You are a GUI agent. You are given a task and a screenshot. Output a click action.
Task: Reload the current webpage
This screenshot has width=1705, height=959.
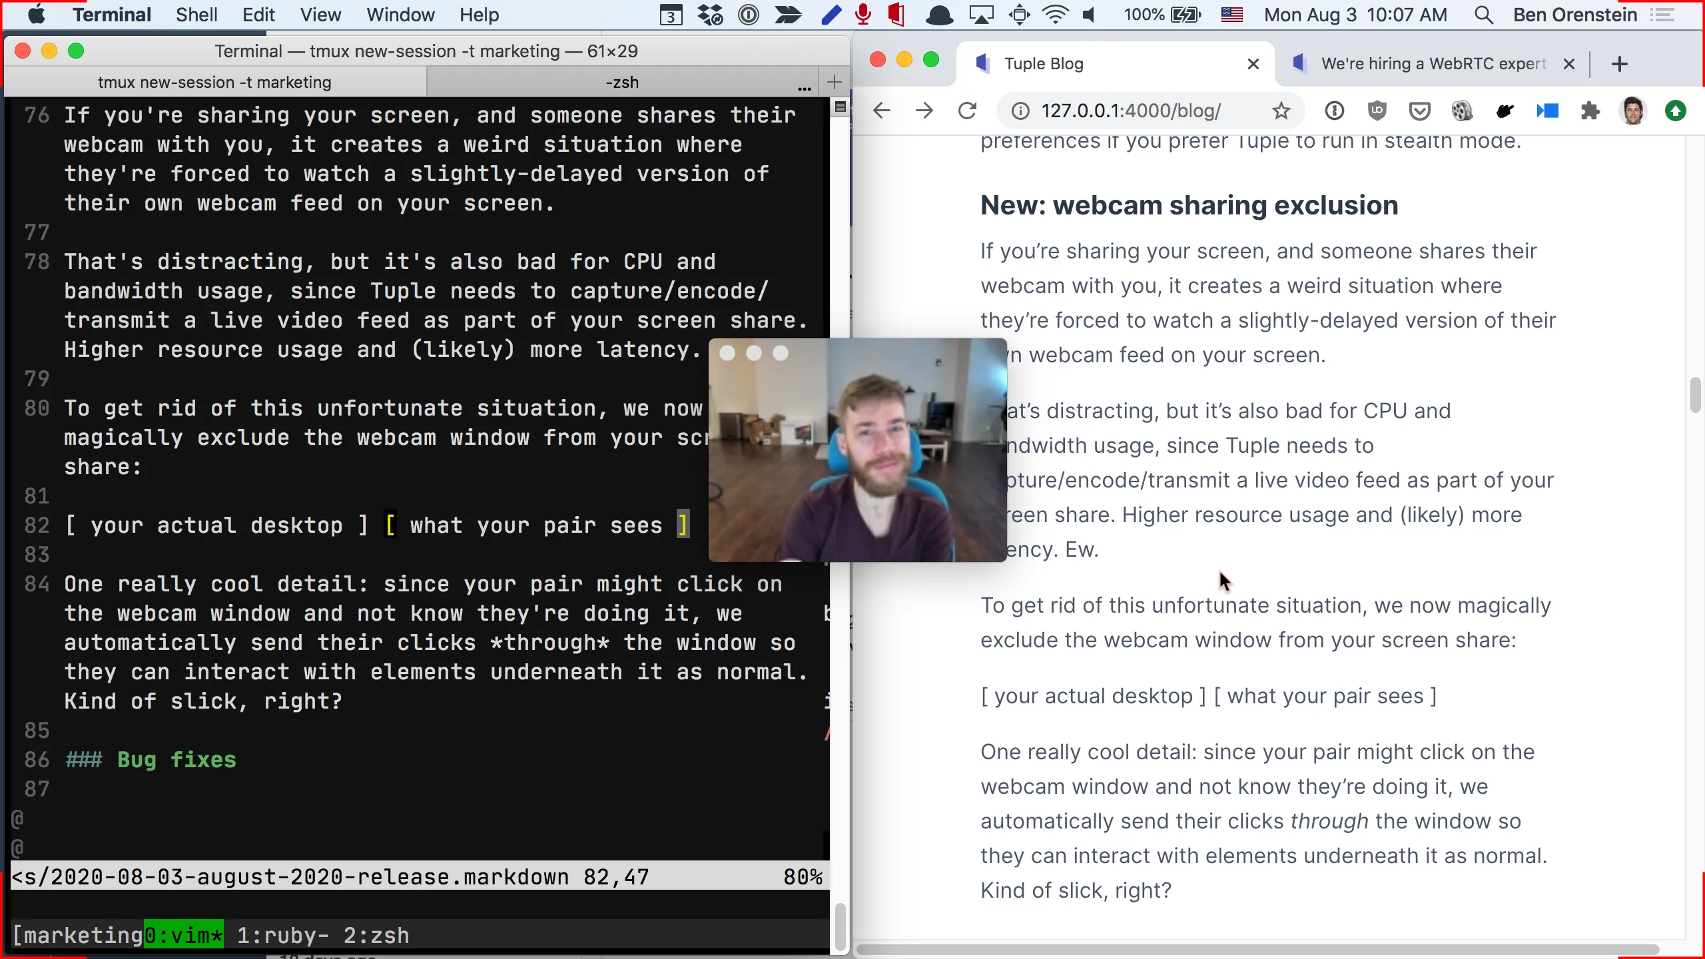[x=967, y=111]
